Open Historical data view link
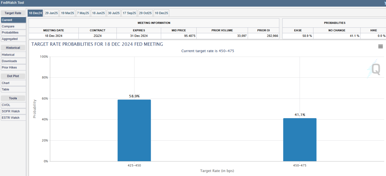This screenshot has width=386, height=176. point(13,55)
